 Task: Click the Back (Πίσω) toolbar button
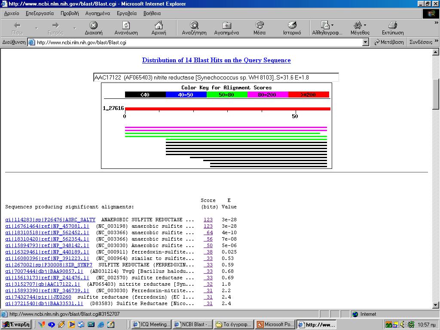(x=17, y=28)
